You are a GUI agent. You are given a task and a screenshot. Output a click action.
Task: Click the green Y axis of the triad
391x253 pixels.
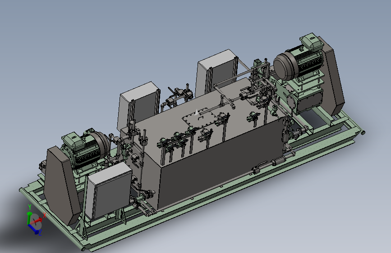tap(29, 218)
